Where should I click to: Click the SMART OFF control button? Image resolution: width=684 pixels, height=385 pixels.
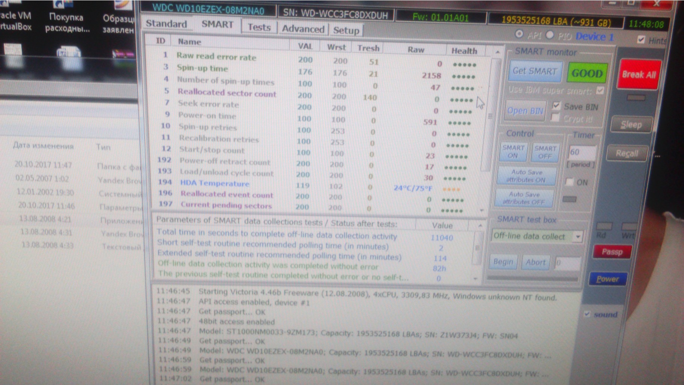tap(545, 152)
